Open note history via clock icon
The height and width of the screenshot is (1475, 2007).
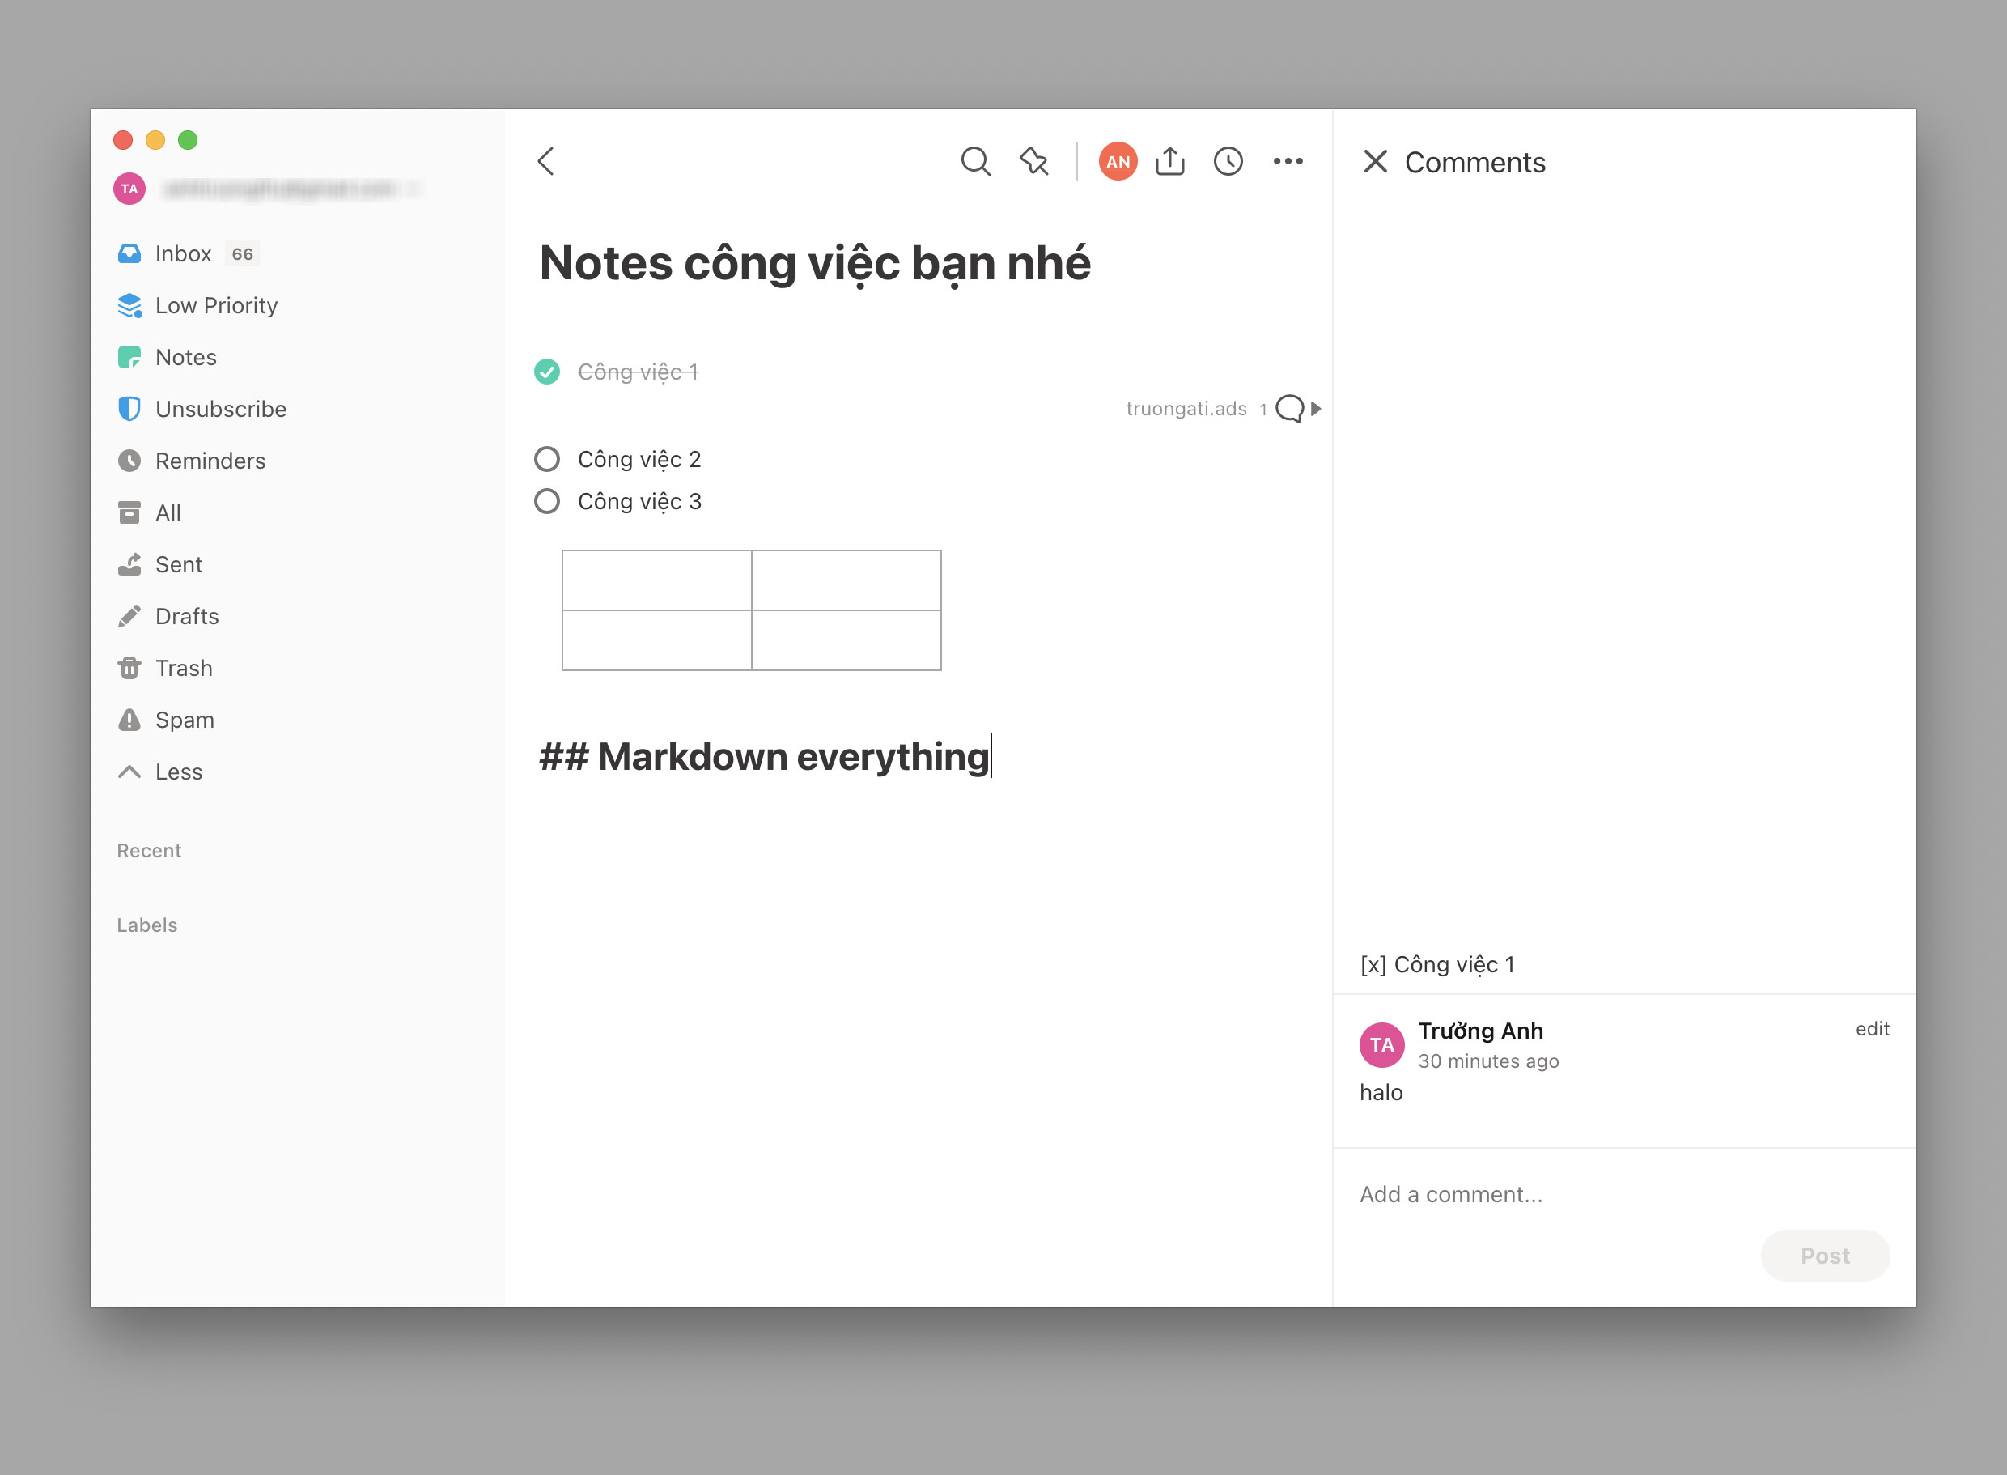[1228, 163]
